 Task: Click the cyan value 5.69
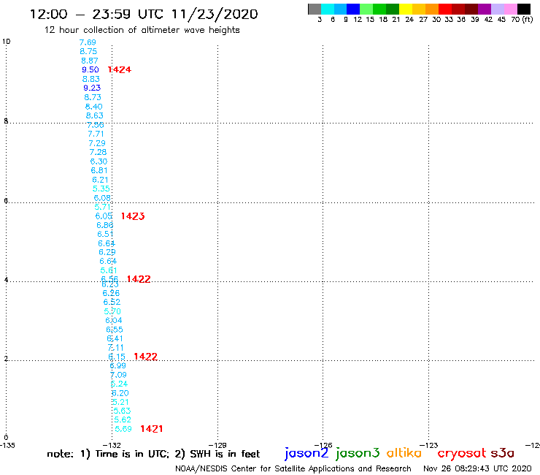(x=123, y=429)
